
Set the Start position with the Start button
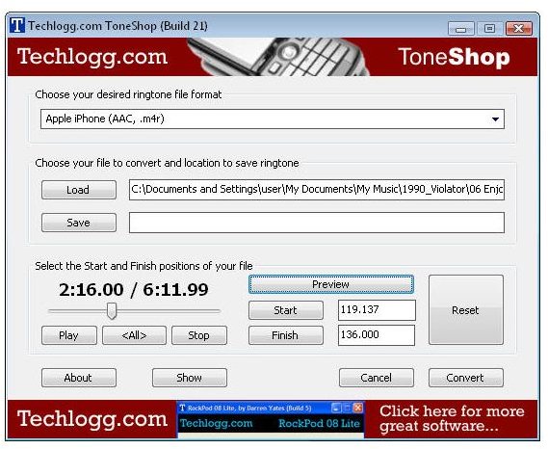(x=286, y=310)
